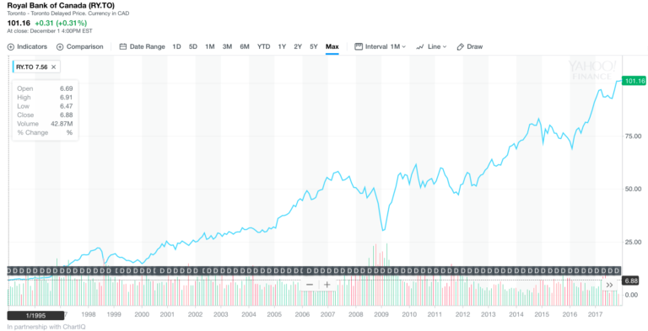Click the 101.16 current price label
Screen dimensions: 648x331
(x=634, y=82)
